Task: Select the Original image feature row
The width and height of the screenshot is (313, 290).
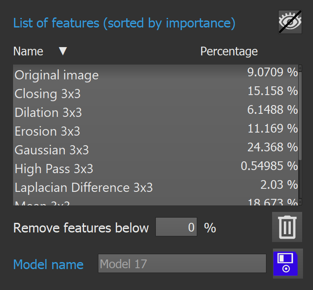Action: click(156, 75)
